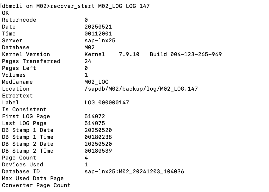Click the Is Consistent label
The height and width of the screenshot is (192, 269).
tap(24, 109)
